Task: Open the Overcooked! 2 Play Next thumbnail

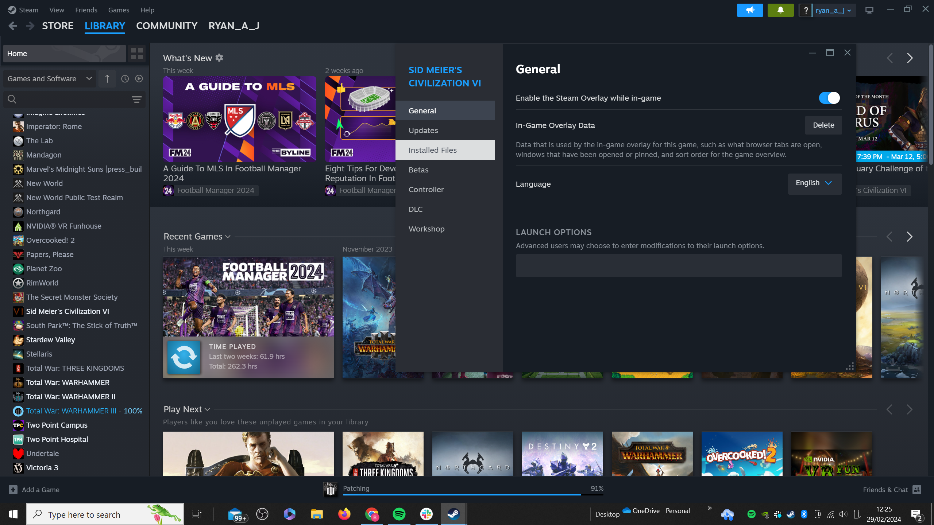Action: [x=742, y=454]
